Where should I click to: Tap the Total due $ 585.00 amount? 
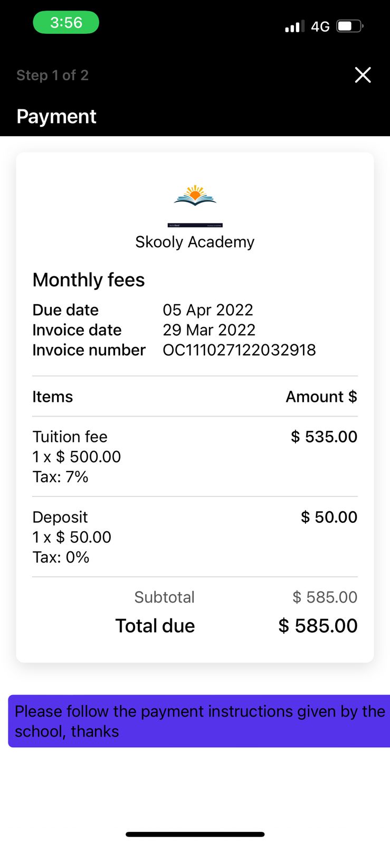pos(318,626)
